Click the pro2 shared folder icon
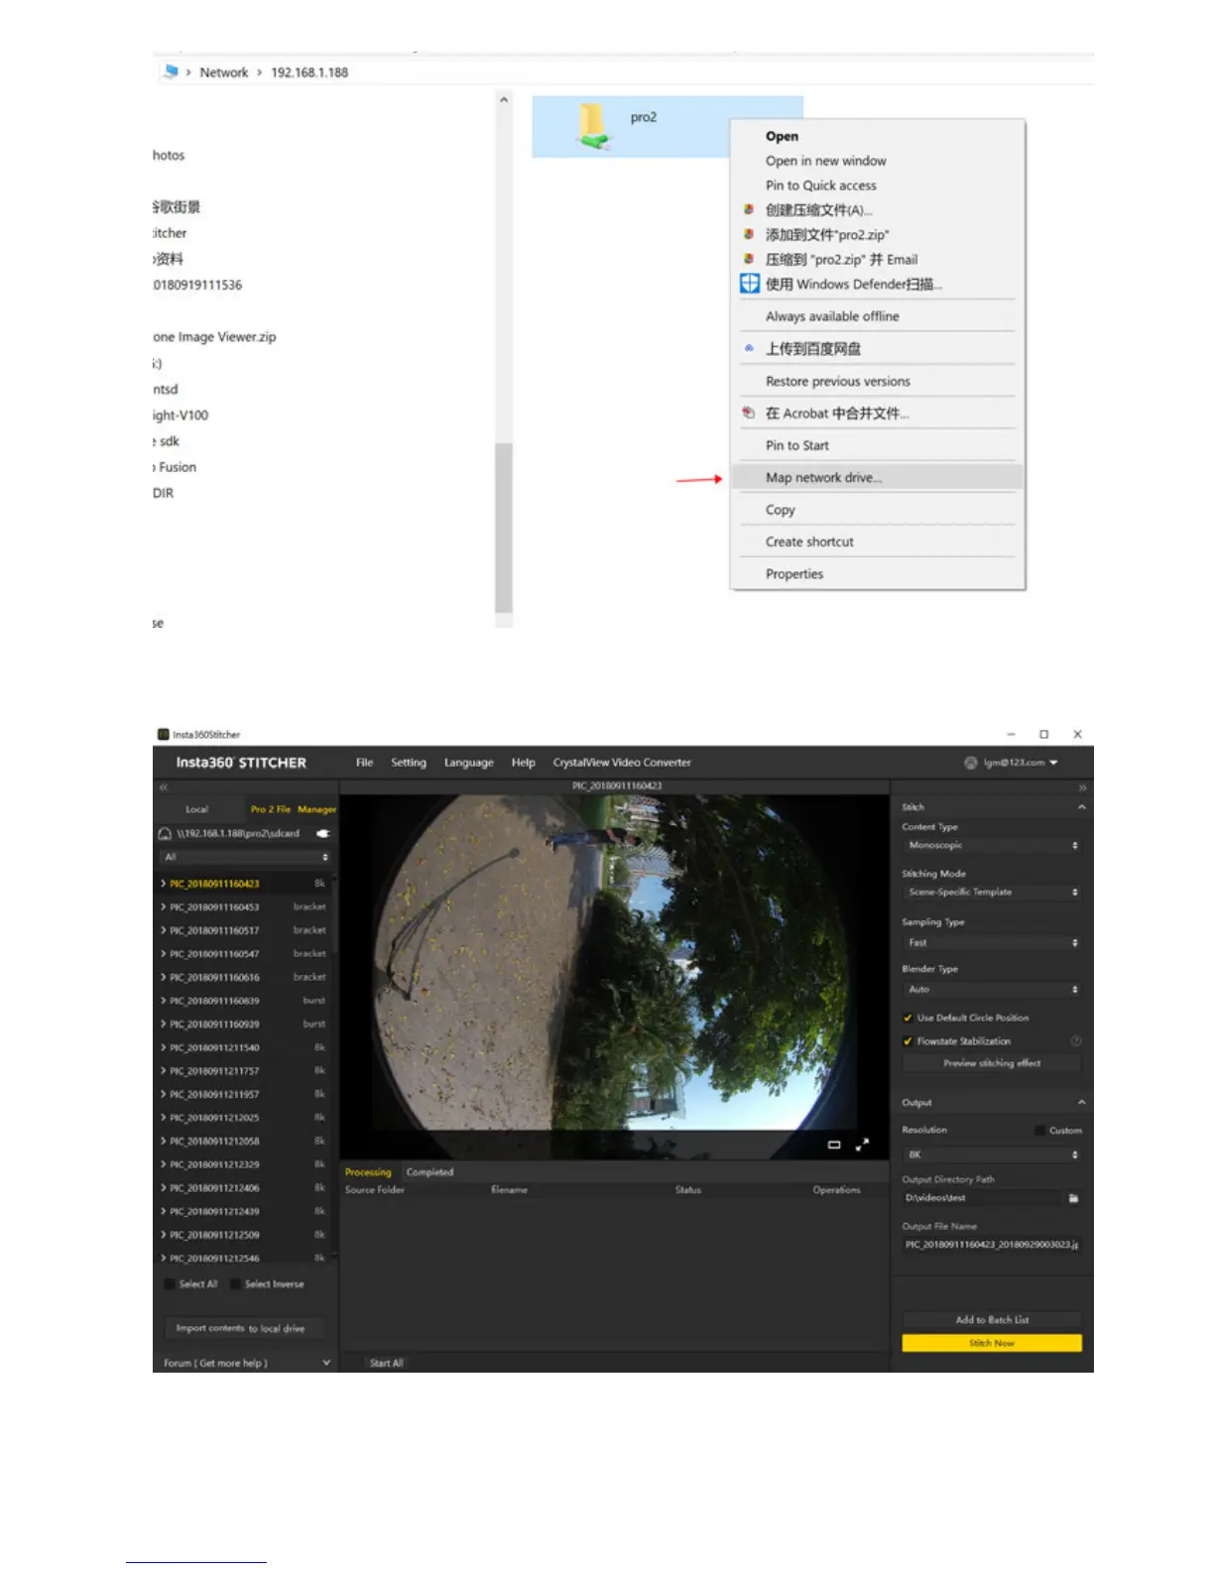1214x1571 pixels. tap(592, 128)
